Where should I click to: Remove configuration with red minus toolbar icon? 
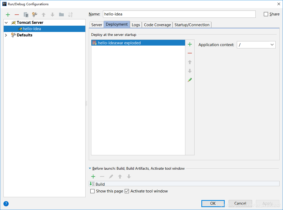pyautogui.click(x=17, y=15)
